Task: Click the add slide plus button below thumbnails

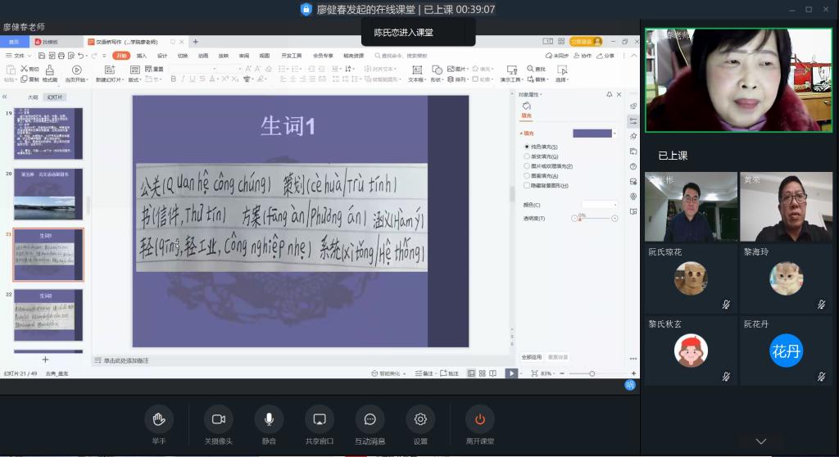Action: click(x=45, y=360)
